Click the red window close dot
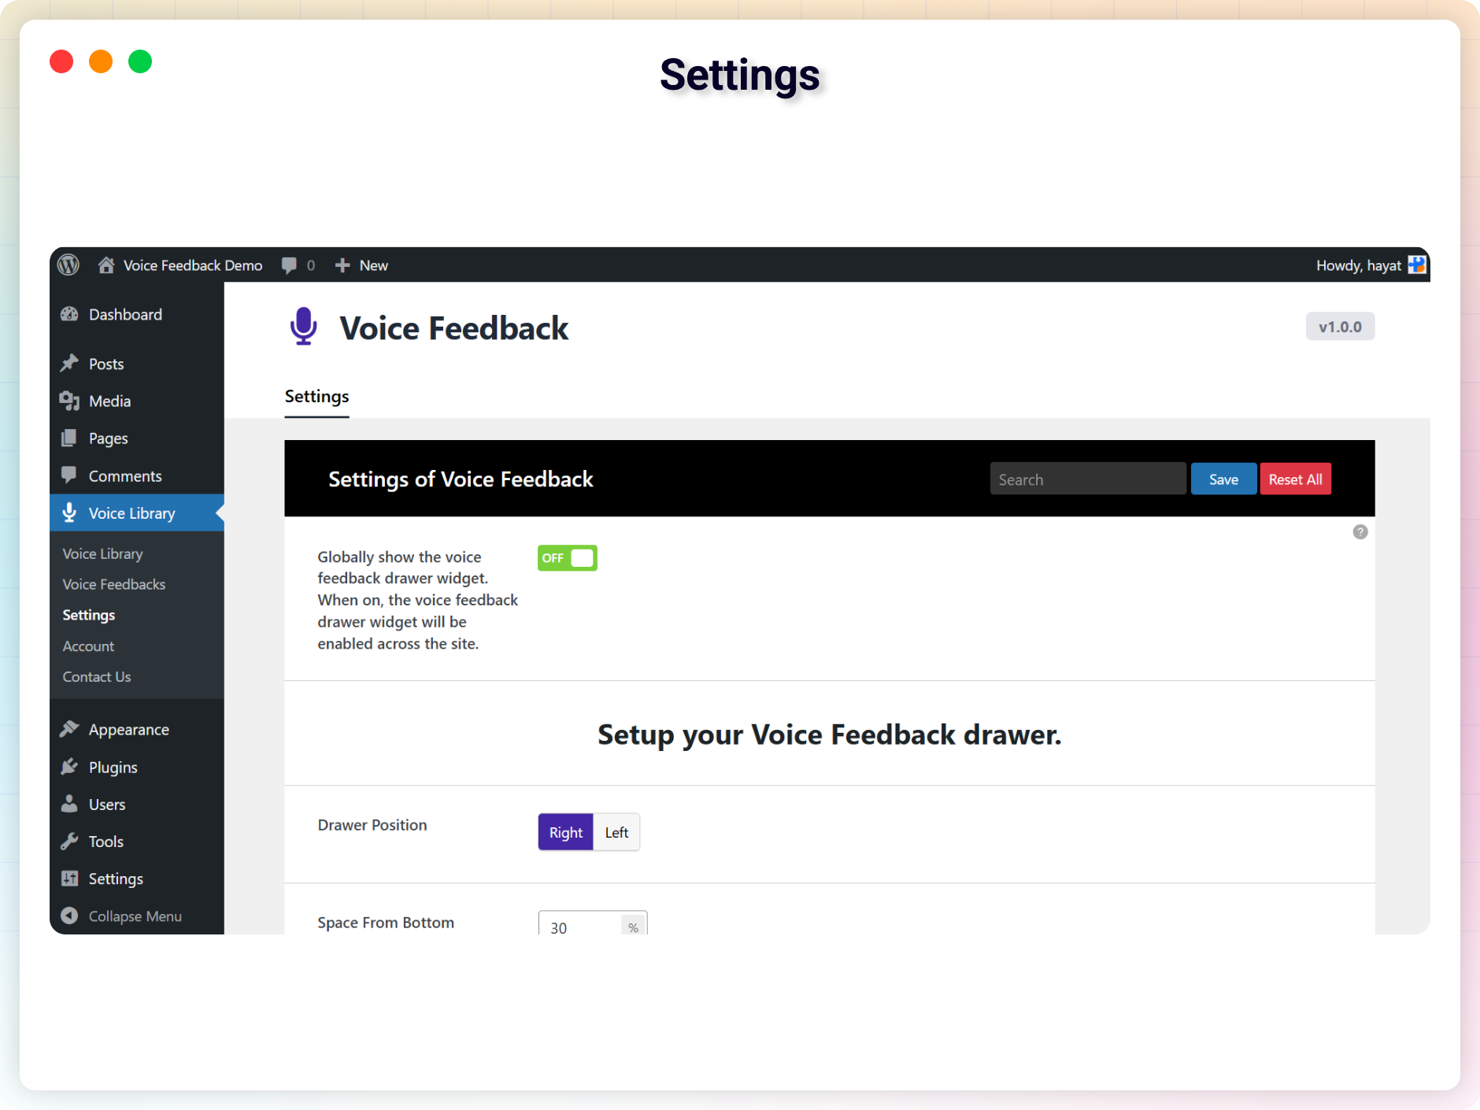The width and height of the screenshot is (1480, 1110). coord(61,61)
